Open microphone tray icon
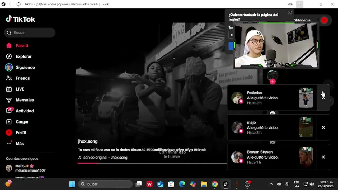 click(287, 184)
